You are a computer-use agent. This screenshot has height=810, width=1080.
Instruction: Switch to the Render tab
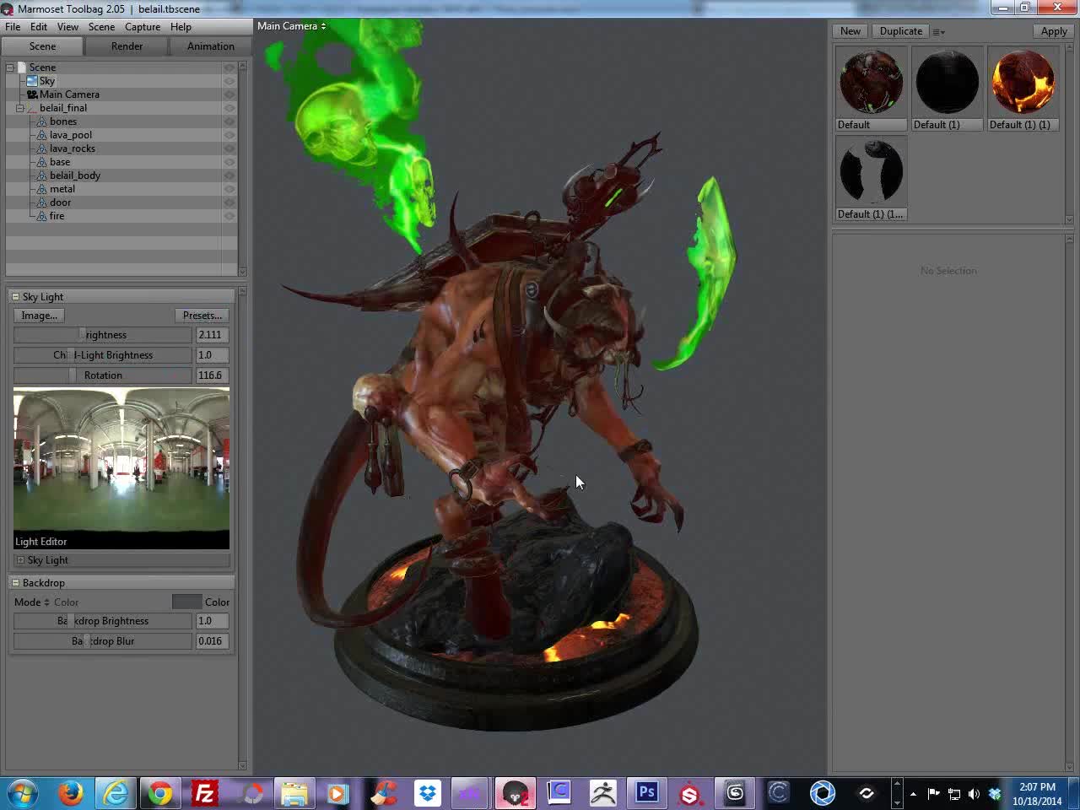click(127, 46)
